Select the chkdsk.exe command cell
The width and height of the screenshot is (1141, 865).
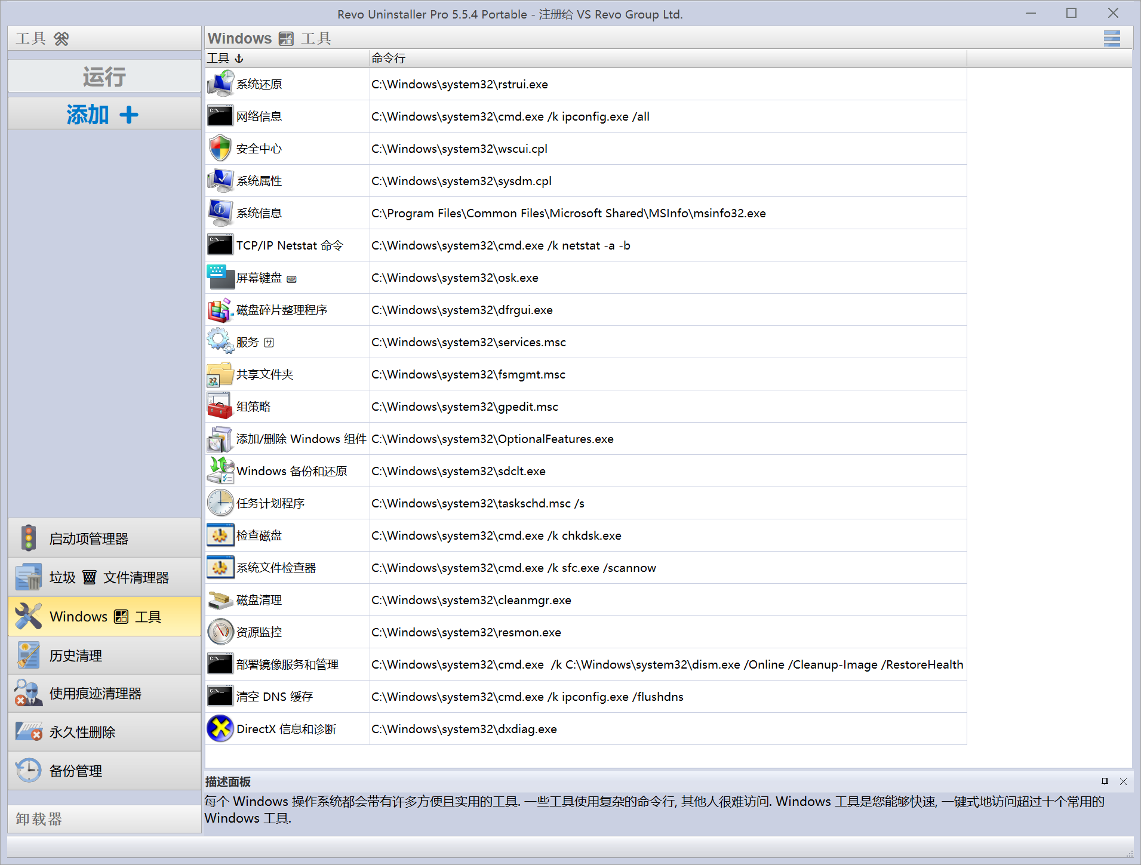tap(668, 535)
